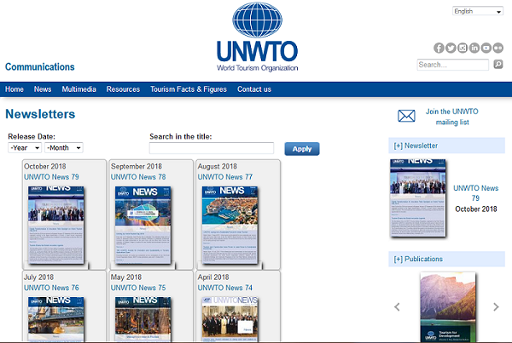
Task: Open the News menu item
Action: pos(43,89)
